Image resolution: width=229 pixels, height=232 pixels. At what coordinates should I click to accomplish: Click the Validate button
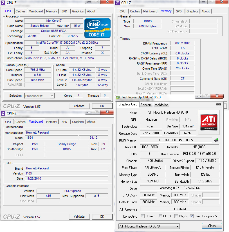click(80, 106)
